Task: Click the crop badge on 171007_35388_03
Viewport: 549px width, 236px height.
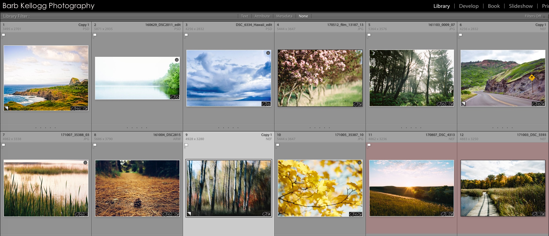Action: (x=86, y=214)
